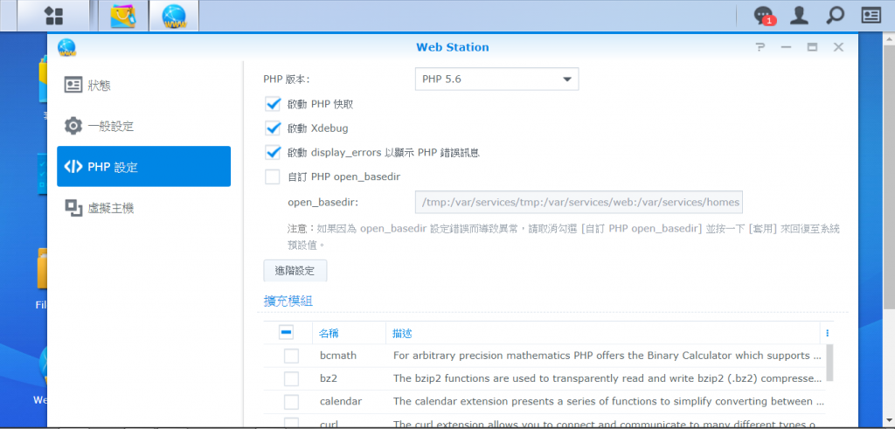The height and width of the screenshot is (429, 895).
Task: Enable calendar extension checkbox
Action: click(x=291, y=402)
